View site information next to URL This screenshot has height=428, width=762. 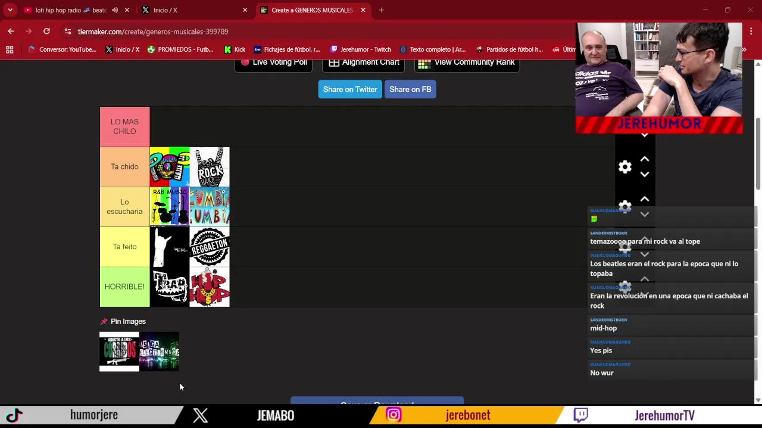click(x=68, y=32)
